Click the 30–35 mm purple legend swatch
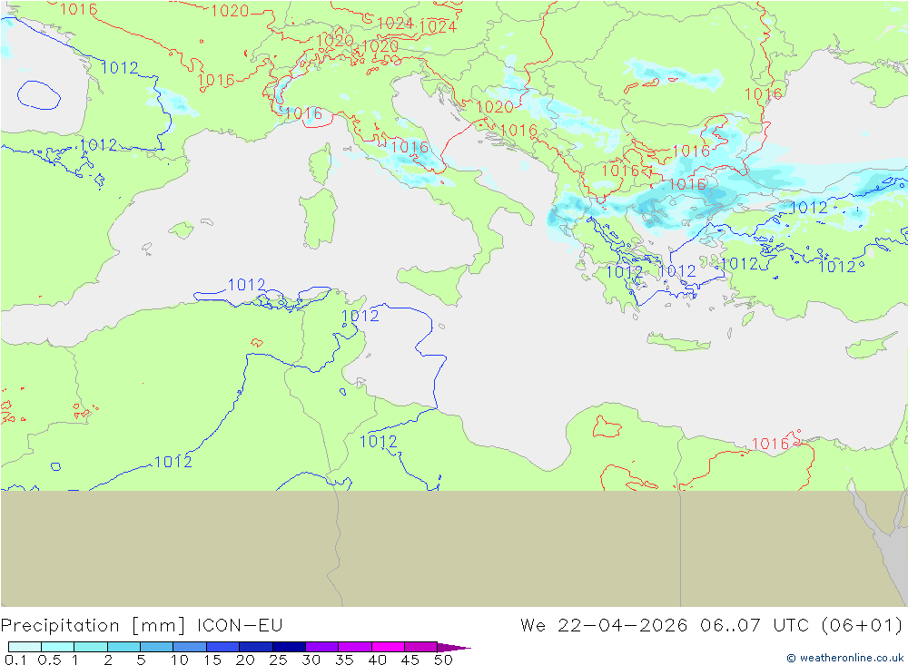Viewport: 908px width, 665px height. (322, 647)
